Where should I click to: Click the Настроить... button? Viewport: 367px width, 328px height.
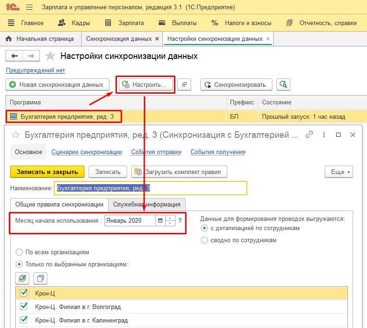(146, 84)
